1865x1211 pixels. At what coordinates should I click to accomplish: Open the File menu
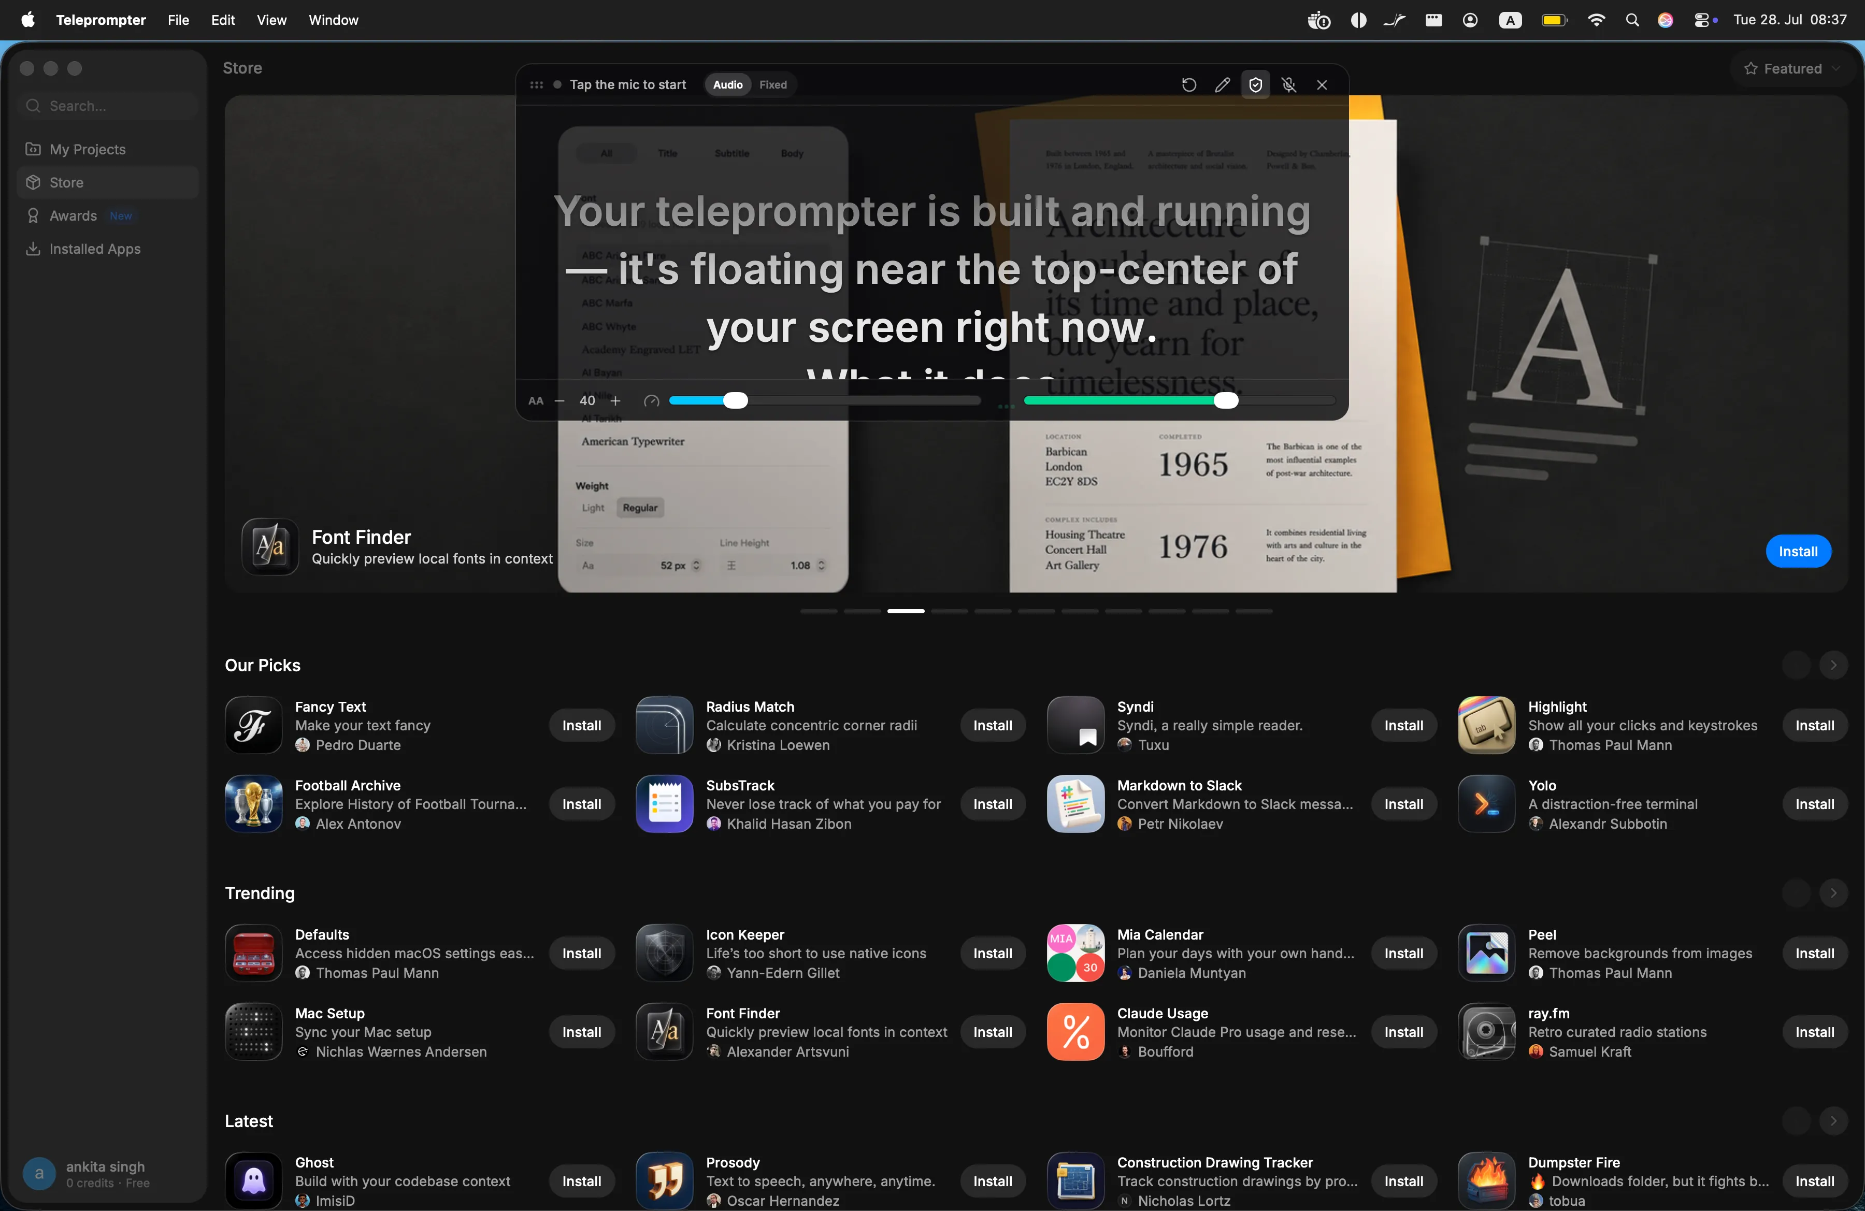coord(178,20)
